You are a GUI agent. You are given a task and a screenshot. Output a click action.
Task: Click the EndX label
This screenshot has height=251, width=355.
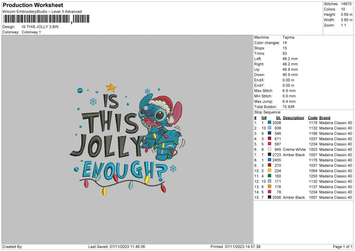coord(259,80)
